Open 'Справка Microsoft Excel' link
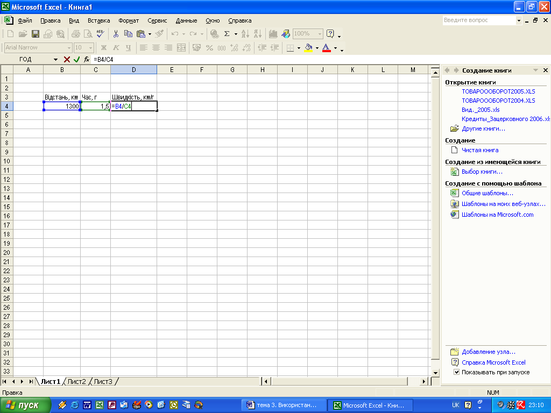 click(x=493, y=362)
